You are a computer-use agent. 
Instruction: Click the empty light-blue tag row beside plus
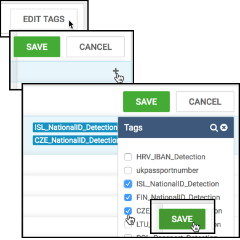point(71,71)
